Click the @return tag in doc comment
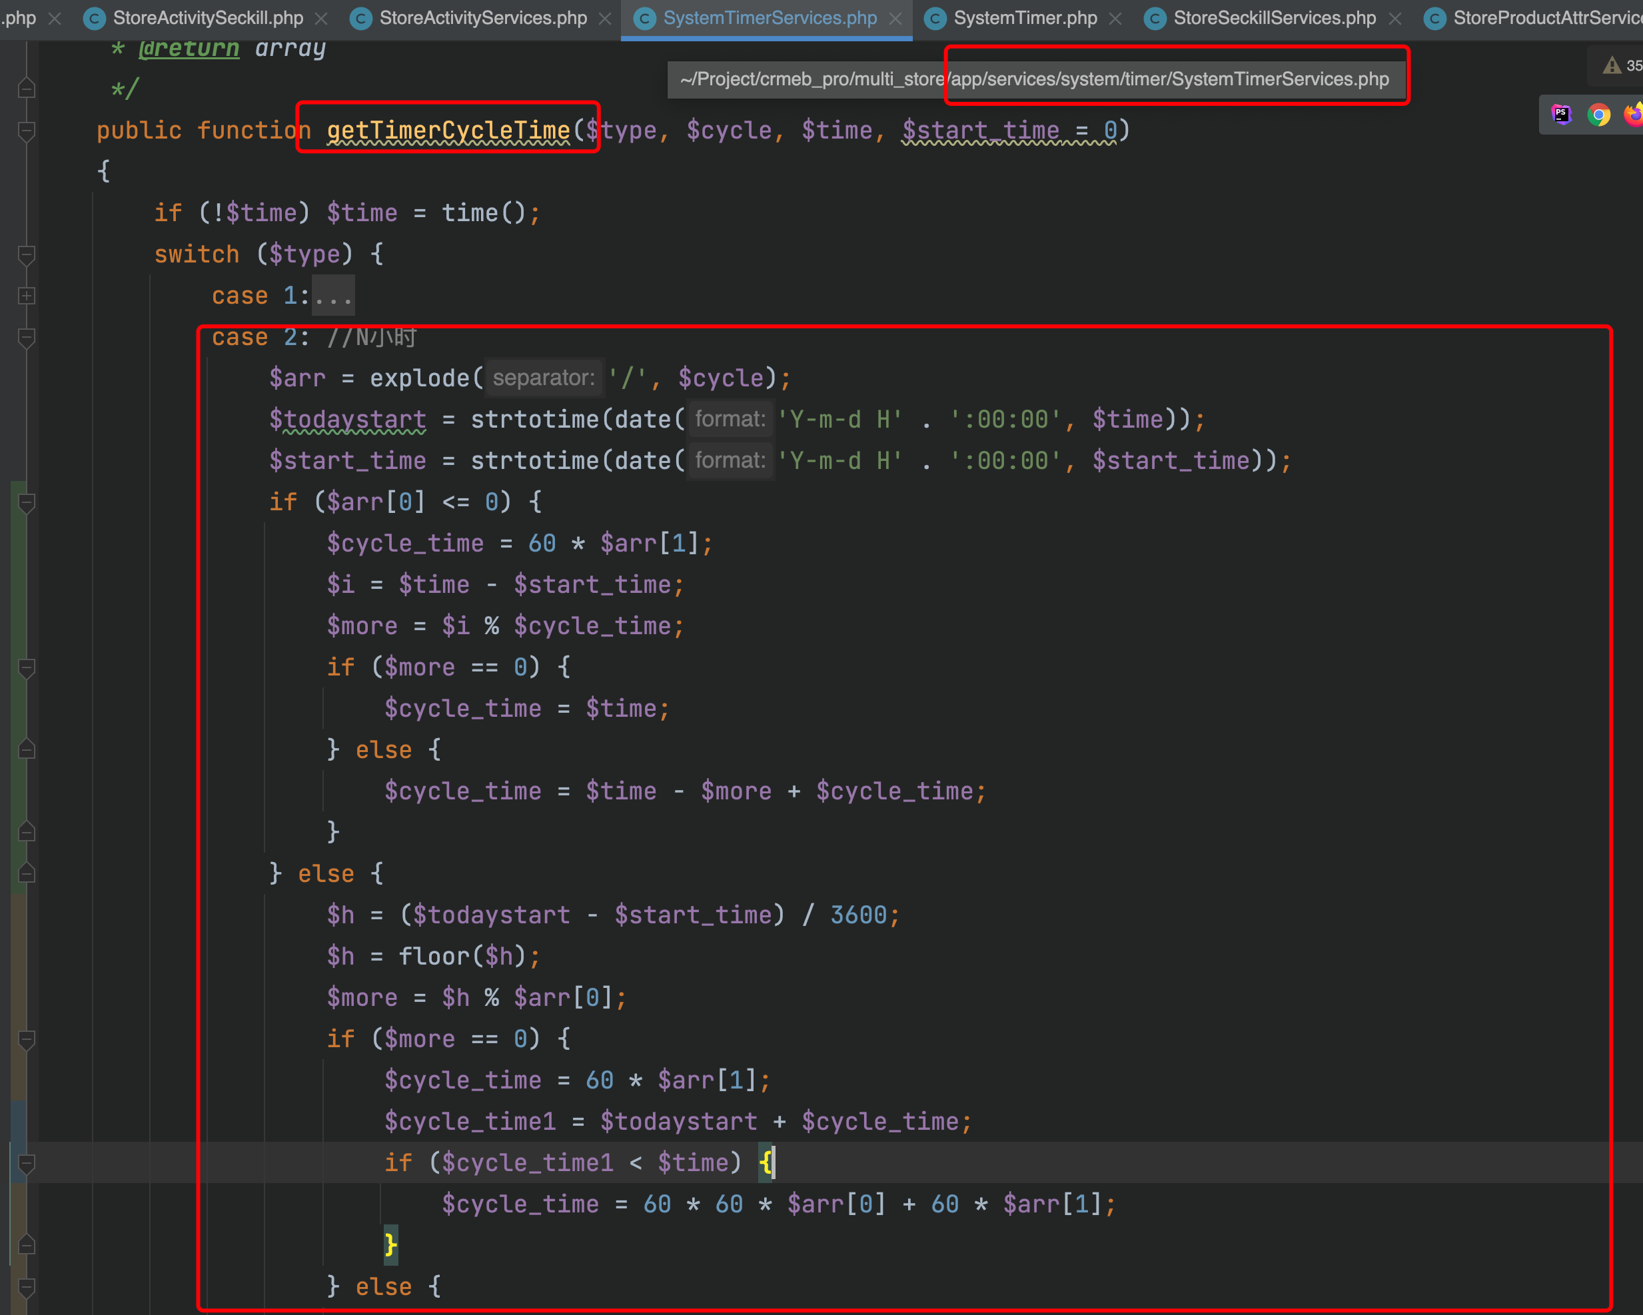 click(189, 48)
